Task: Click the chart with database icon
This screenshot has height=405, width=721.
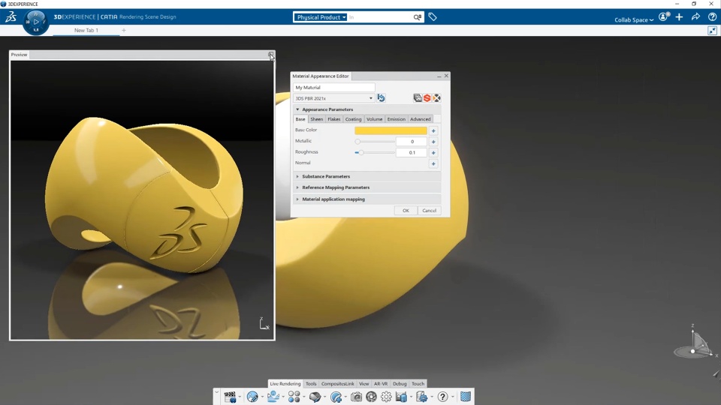Action: 401,397
